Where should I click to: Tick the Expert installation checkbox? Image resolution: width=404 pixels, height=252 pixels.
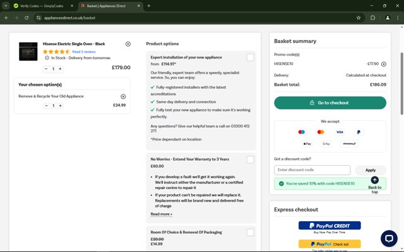point(250,57)
